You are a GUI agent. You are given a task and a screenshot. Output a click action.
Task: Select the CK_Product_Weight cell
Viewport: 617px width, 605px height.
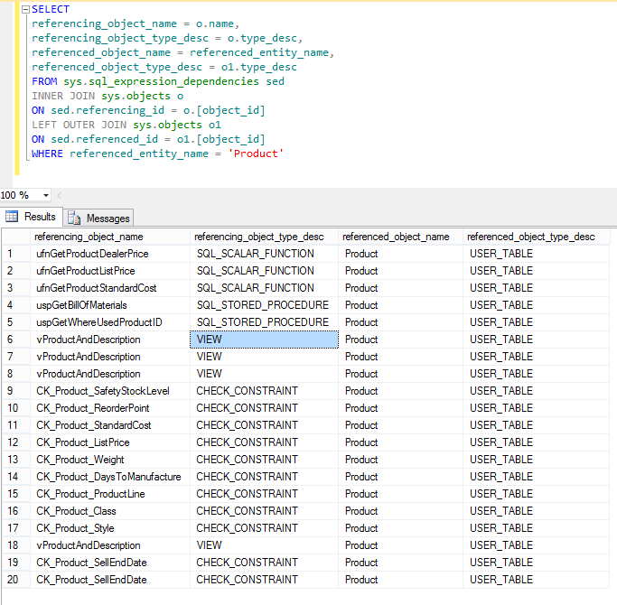[x=110, y=460]
